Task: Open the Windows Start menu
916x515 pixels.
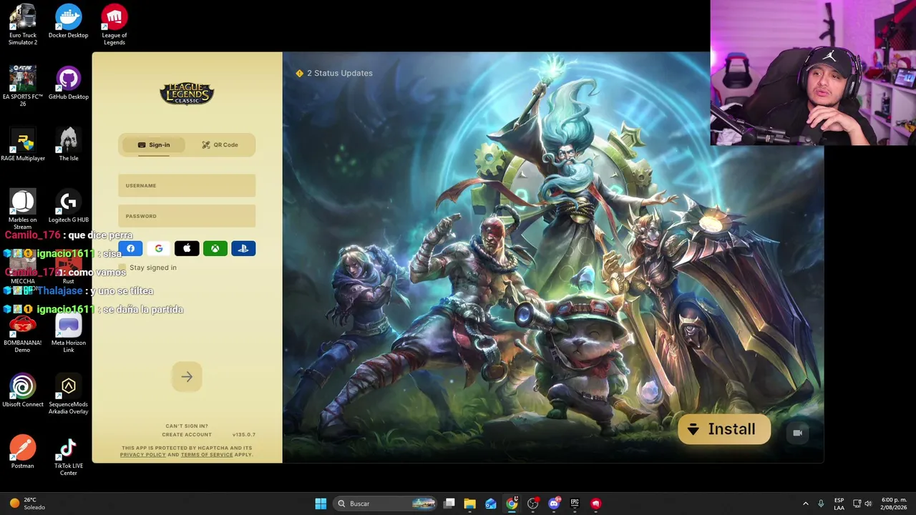Action: tap(321, 504)
